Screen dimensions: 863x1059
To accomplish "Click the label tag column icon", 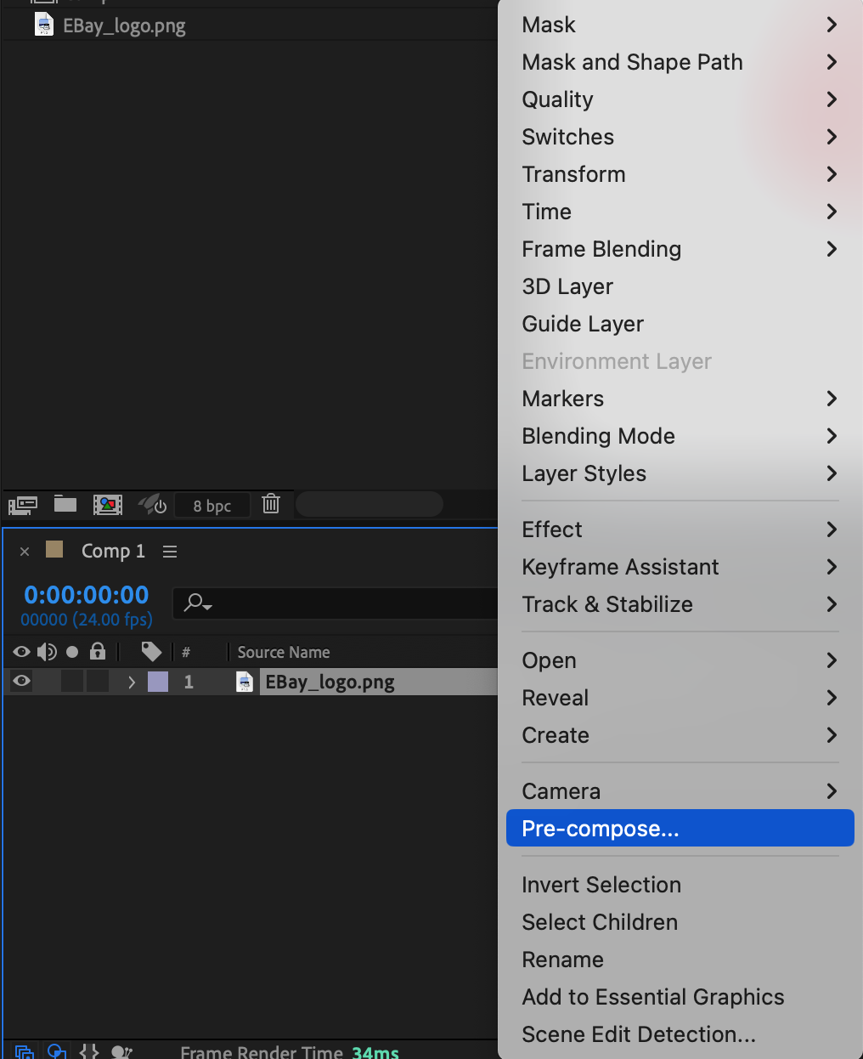I will tap(151, 652).
